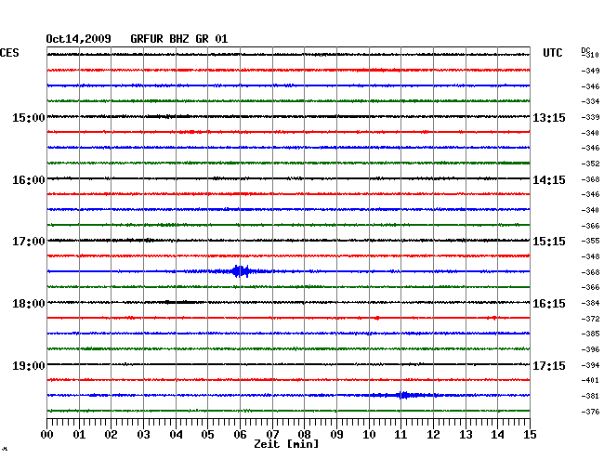Select the 19:00 local time label
The height and width of the screenshot is (459, 604).
point(29,366)
